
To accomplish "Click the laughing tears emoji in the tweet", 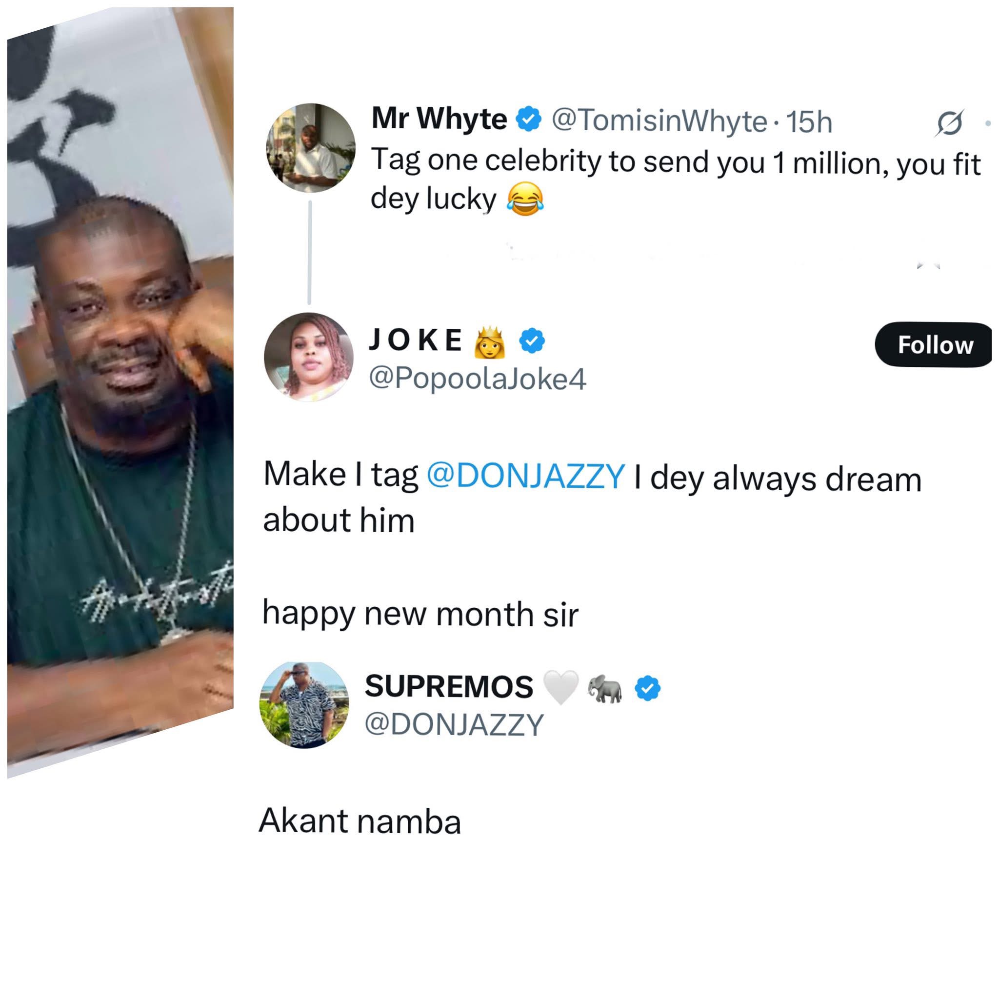I will click(524, 199).
